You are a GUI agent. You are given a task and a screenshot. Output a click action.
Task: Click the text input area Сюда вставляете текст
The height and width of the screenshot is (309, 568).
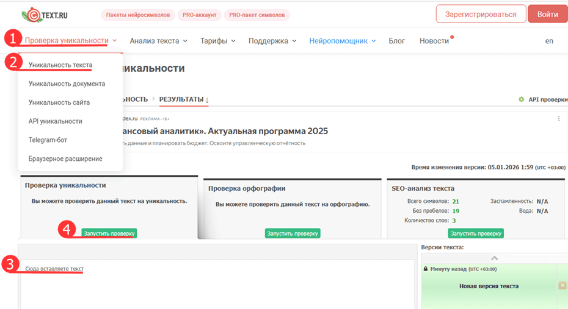(217, 284)
